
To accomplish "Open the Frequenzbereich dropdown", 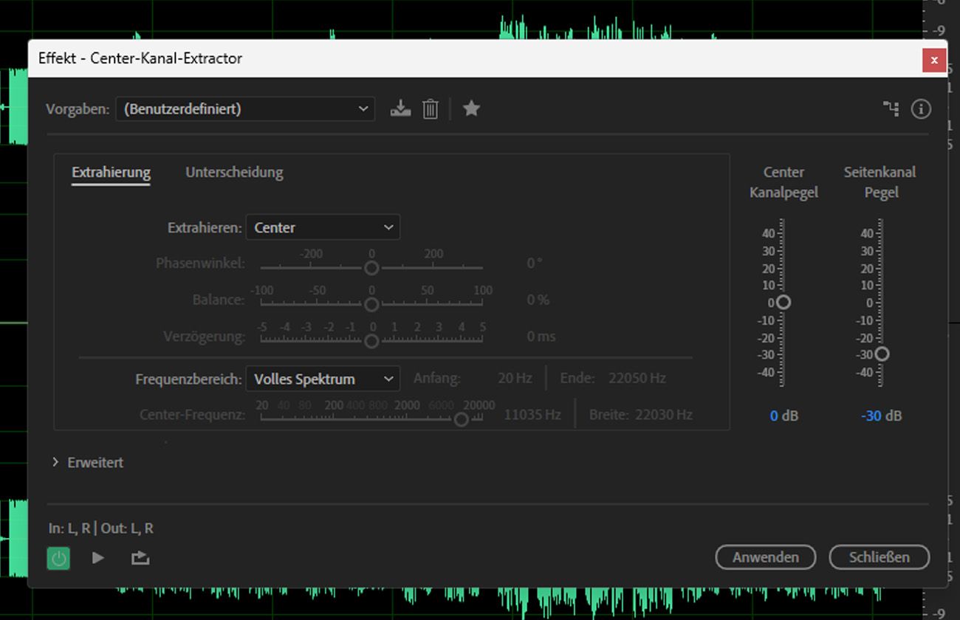I will pyautogui.click(x=323, y=378).
